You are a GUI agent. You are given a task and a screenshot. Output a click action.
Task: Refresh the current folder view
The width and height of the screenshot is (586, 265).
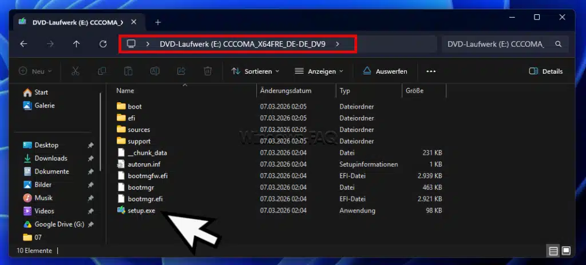tap(103, 44)
